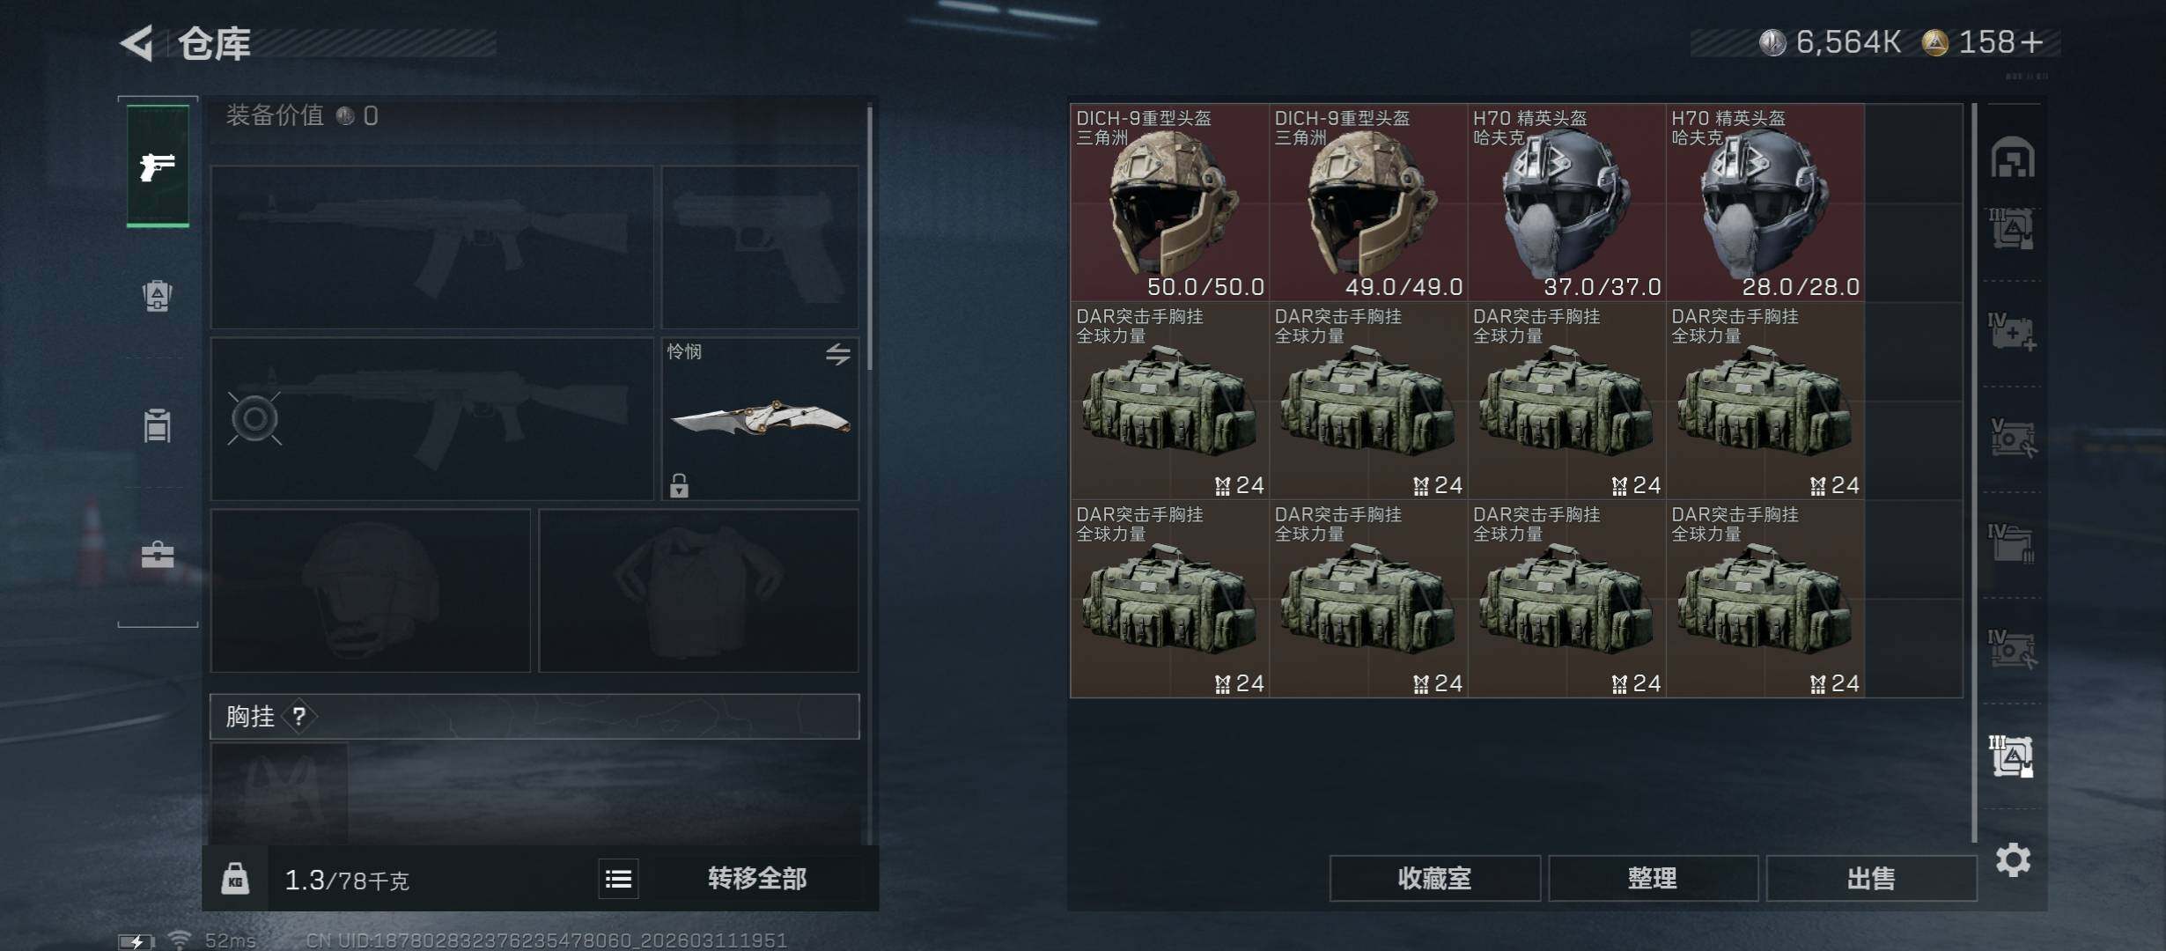Image resolution: width=2166 pixels, height=951 pixels.
Task: Open the level V camera container icon
Action: click(2012, 438)
